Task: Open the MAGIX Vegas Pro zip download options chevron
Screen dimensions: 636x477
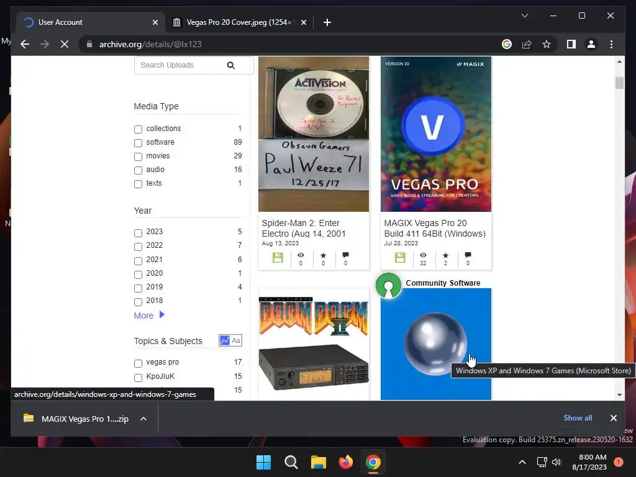Action: pyautogui.click(x=143, y=419)
